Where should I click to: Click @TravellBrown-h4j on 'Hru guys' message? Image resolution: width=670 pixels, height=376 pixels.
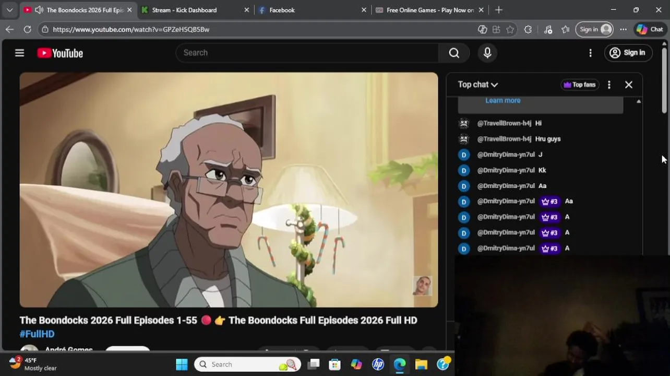click(x=504, y=139)
